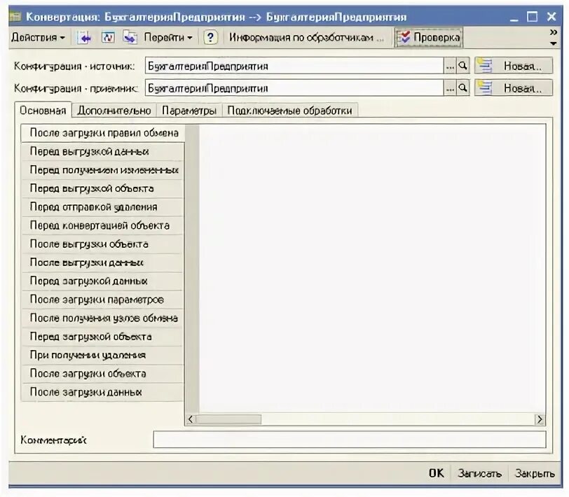569x497 pixels.
Task: Close the Конвертация window with X
Action: tap(551, 17)
